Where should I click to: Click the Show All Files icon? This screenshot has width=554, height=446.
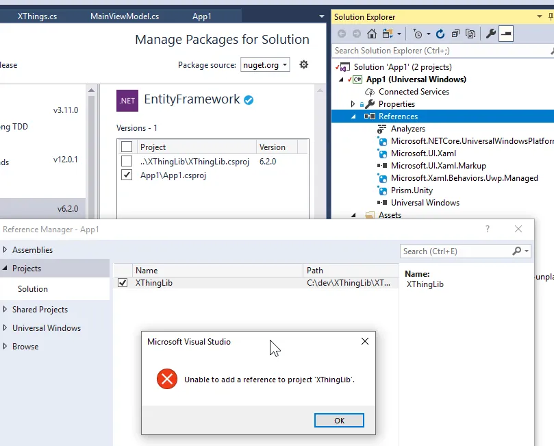point(470,34)
